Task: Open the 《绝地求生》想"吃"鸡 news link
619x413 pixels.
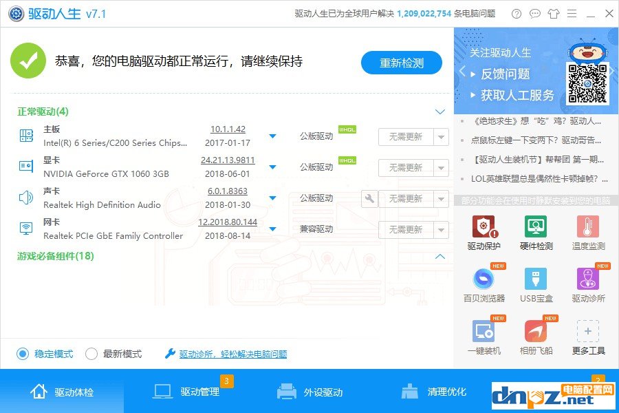Action: coord(536,121)
